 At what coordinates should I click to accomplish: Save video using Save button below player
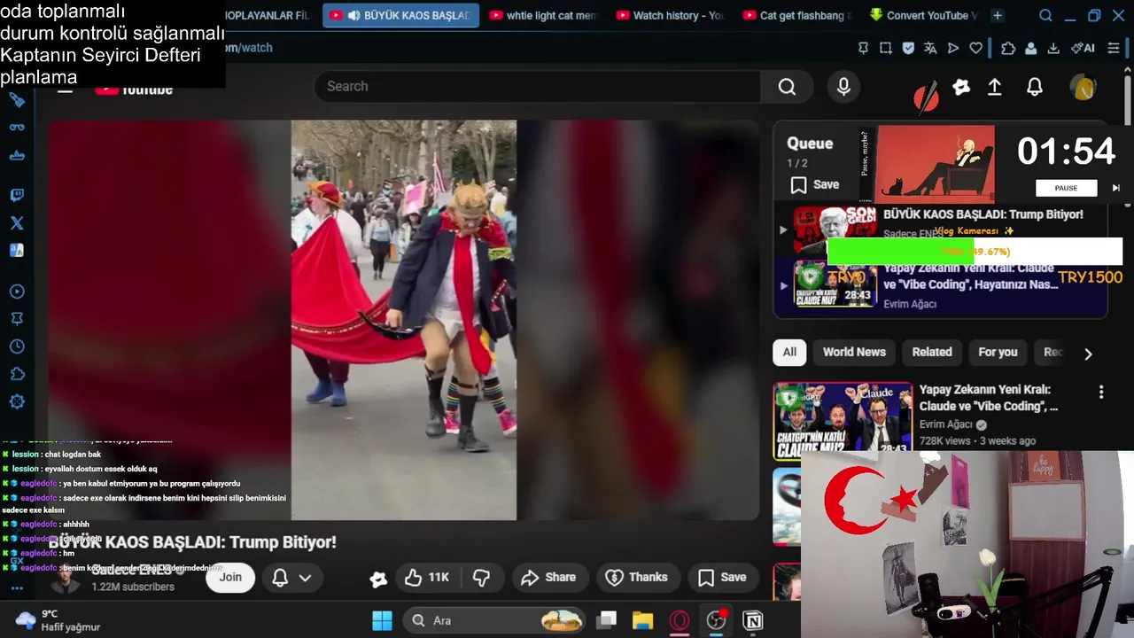(x=722, y=578)
